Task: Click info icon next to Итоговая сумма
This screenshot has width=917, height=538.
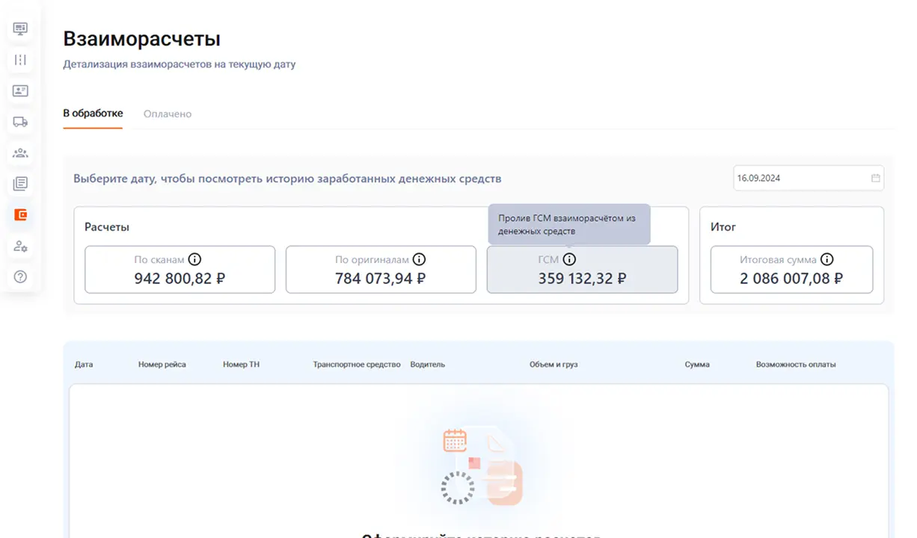Action: pyautogui.click(x=826, y=260)
